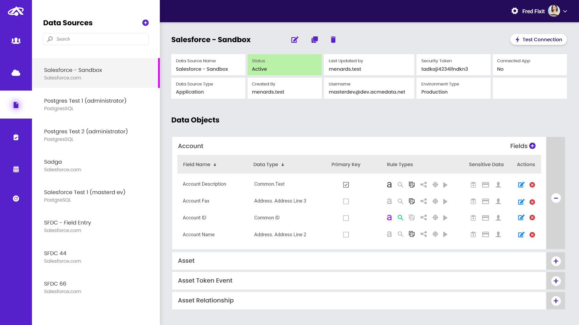The width and height of the screenshot is (579, 325).
Task: Open the user menu dropdown arrow
Action: [565, 11]
